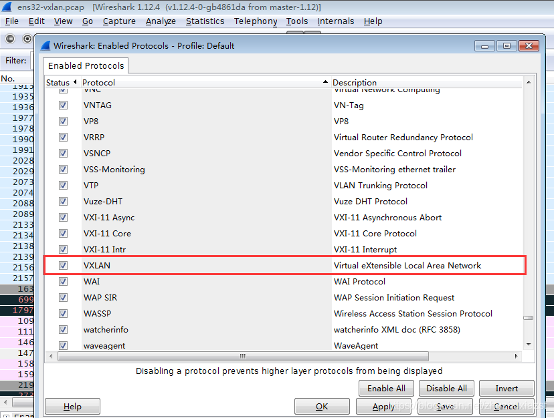The height and width of the screenshot is (418, 554).
Task: Open the View menu
Action: tap(64, 21)
